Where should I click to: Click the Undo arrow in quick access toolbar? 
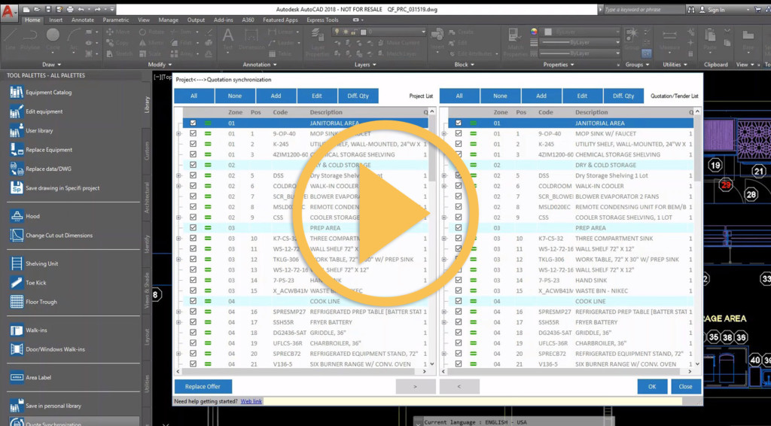[81, 9]
